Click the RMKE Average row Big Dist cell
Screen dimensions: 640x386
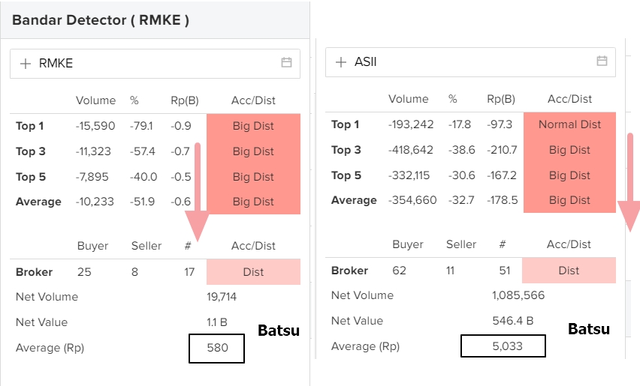[253, 202]
